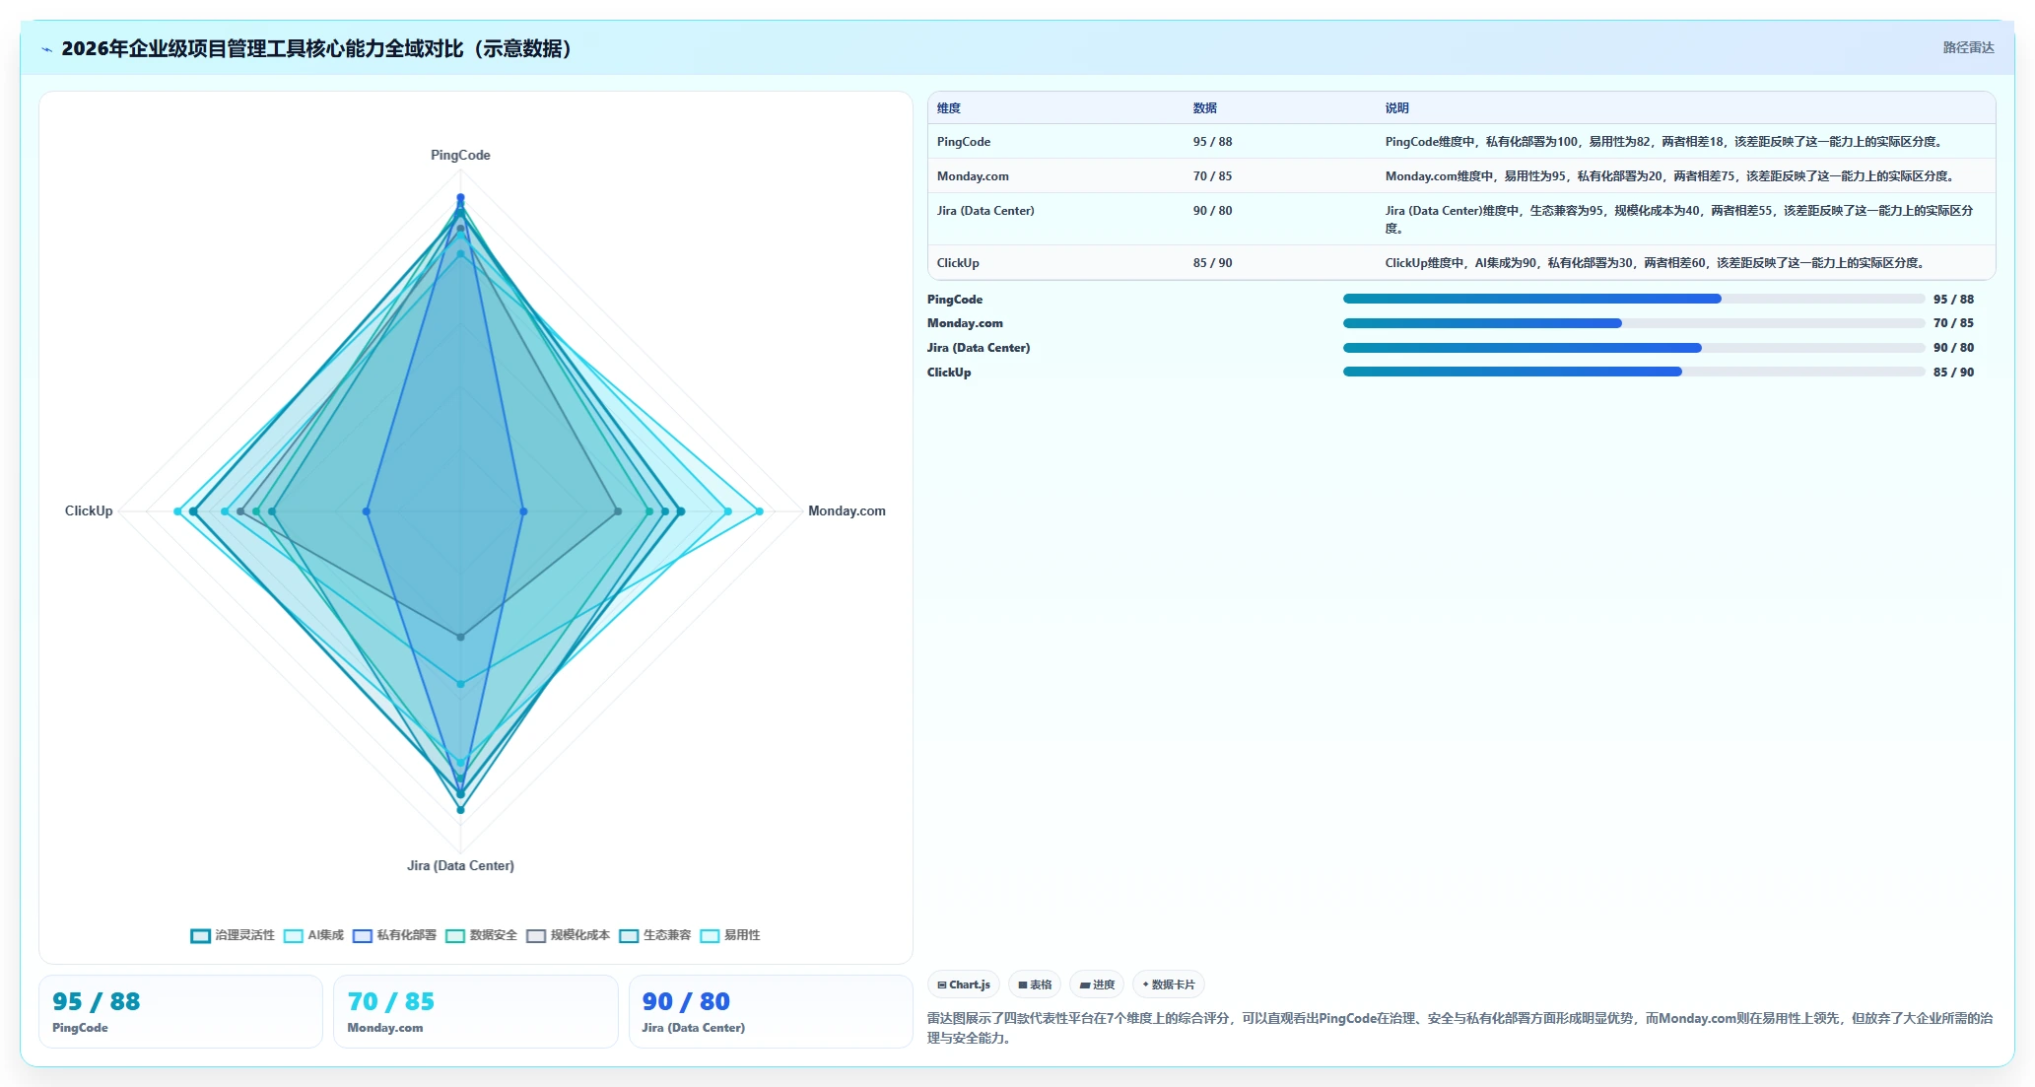This screenshot has height=1087, width=2035.
Task: Toggle the 私有化部署 legend entry
Action: pos(394,935)
